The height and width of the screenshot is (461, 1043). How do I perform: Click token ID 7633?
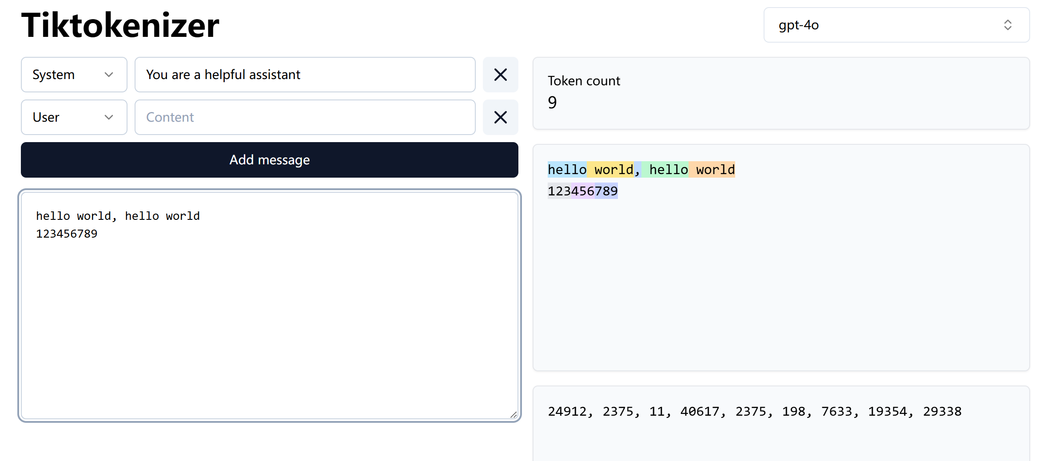[x=837, y=412]
